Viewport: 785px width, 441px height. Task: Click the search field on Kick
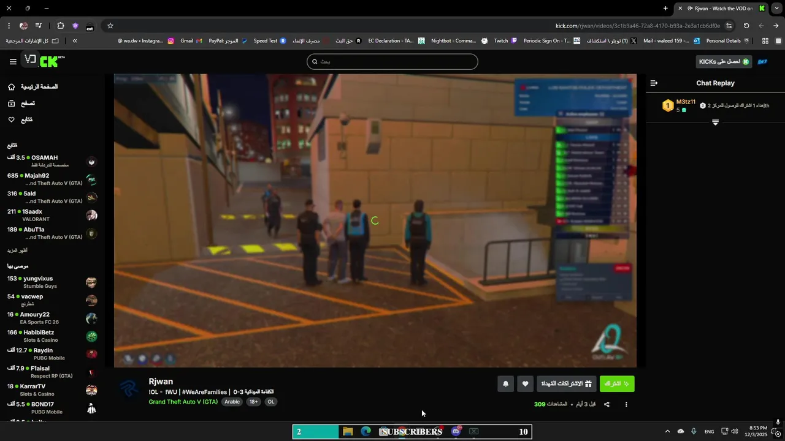392,62
